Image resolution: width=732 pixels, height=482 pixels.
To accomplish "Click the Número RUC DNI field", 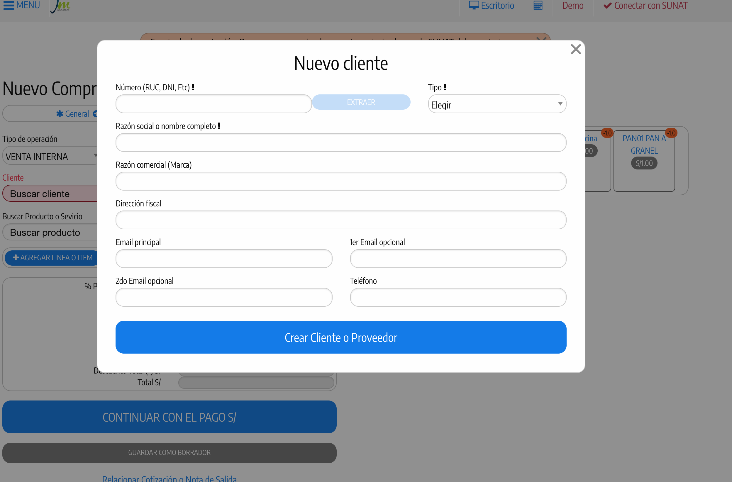I will pyautogui.click(x=213, y=104).
